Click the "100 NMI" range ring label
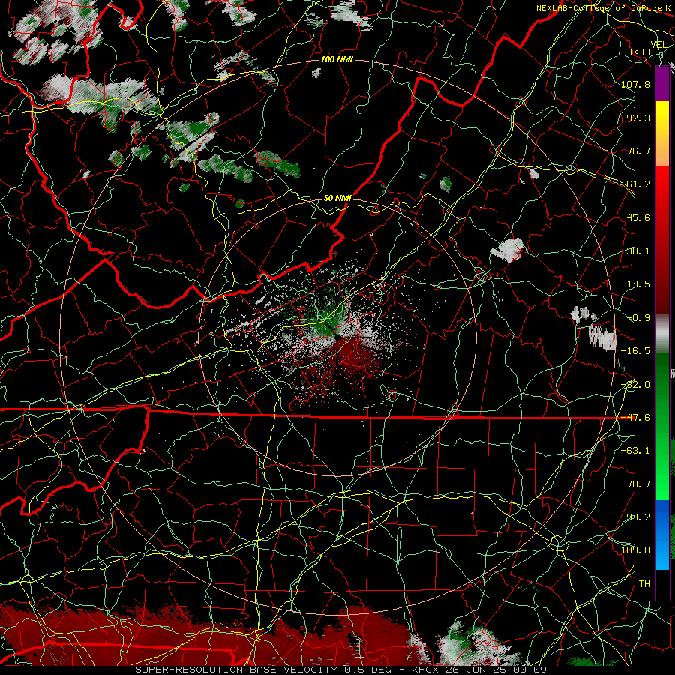The height and width of the screenshot is (675, 675). point(337,59)
